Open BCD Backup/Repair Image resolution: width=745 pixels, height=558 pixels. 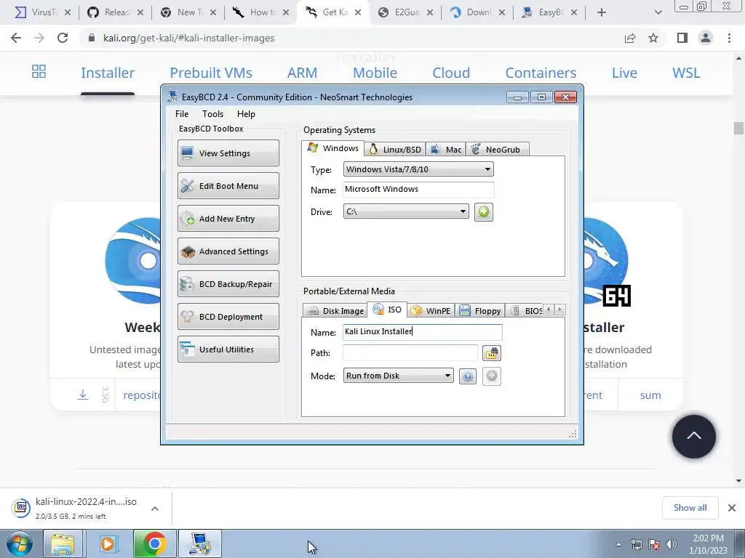[x=228, y=284]
